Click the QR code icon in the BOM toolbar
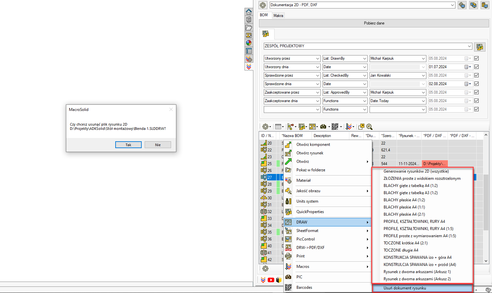The width and height of the screenshot is (492, 293). pyautogui.click(x=335, y=127)
